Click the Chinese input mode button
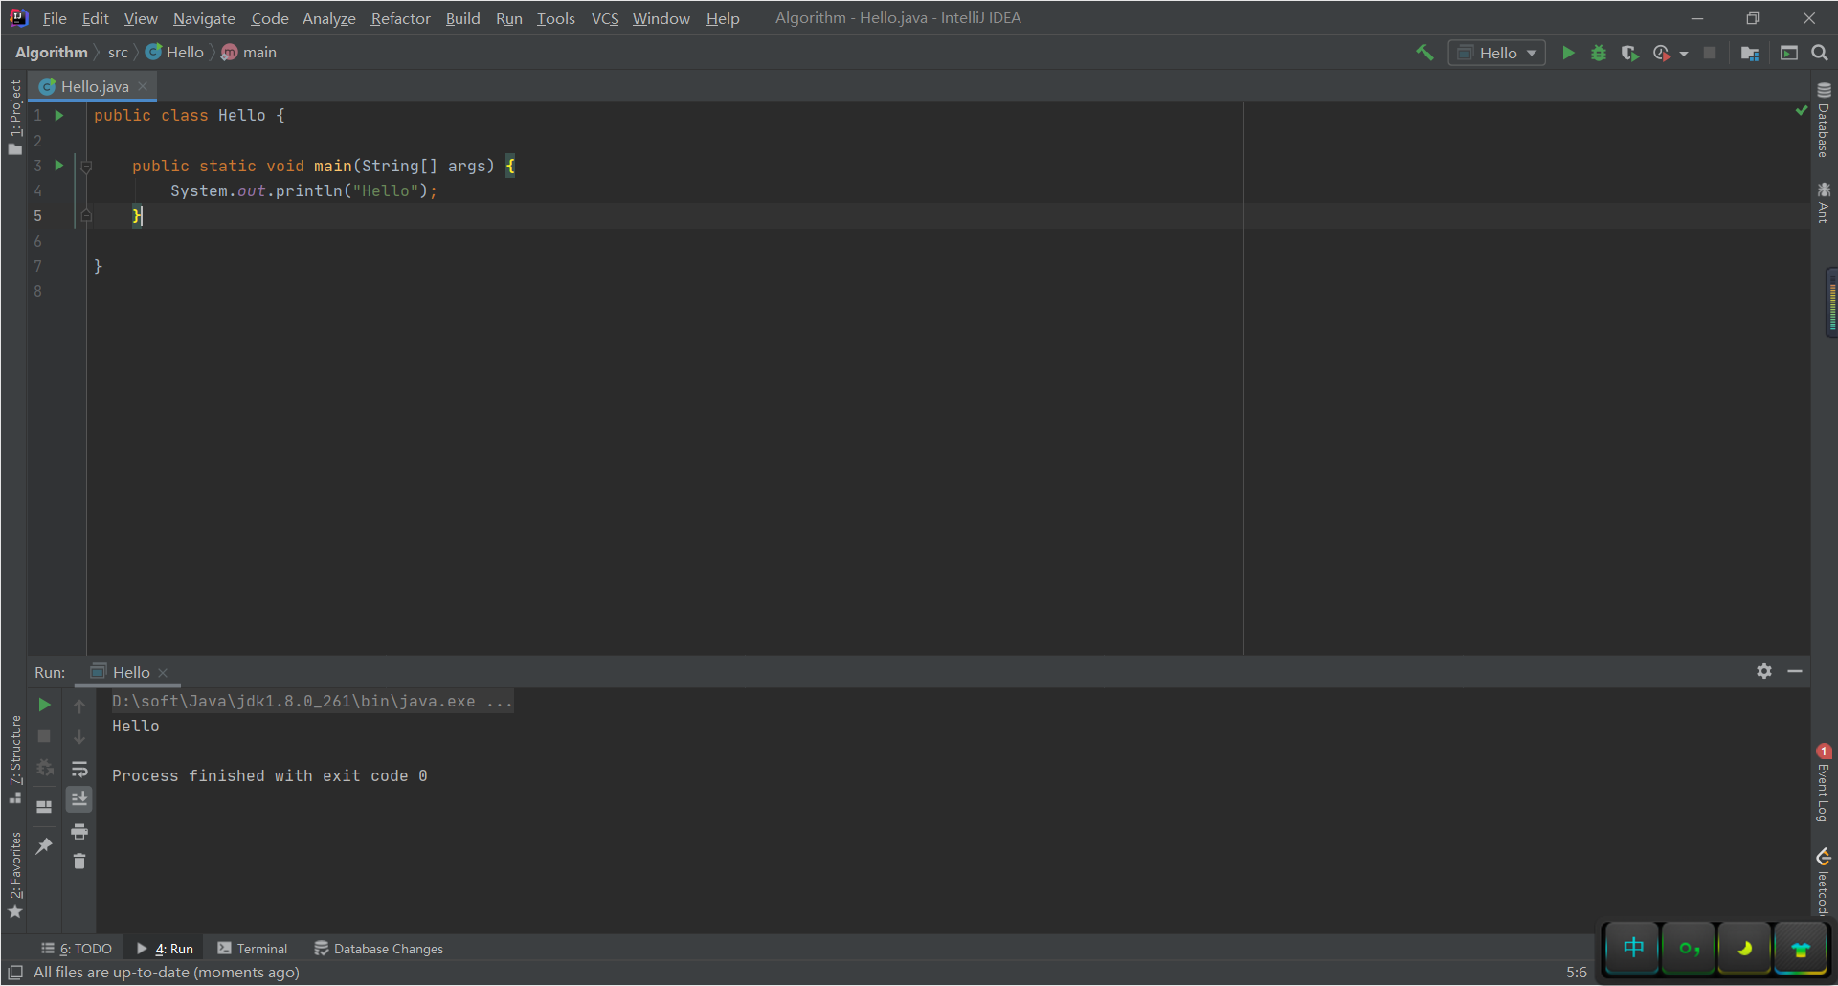The height and width of the screenshot is (986, 1838). (1633, 948)
